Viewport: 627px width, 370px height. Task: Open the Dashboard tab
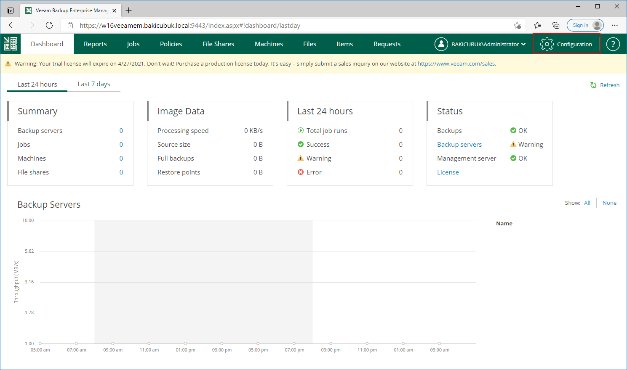(47, 44)
